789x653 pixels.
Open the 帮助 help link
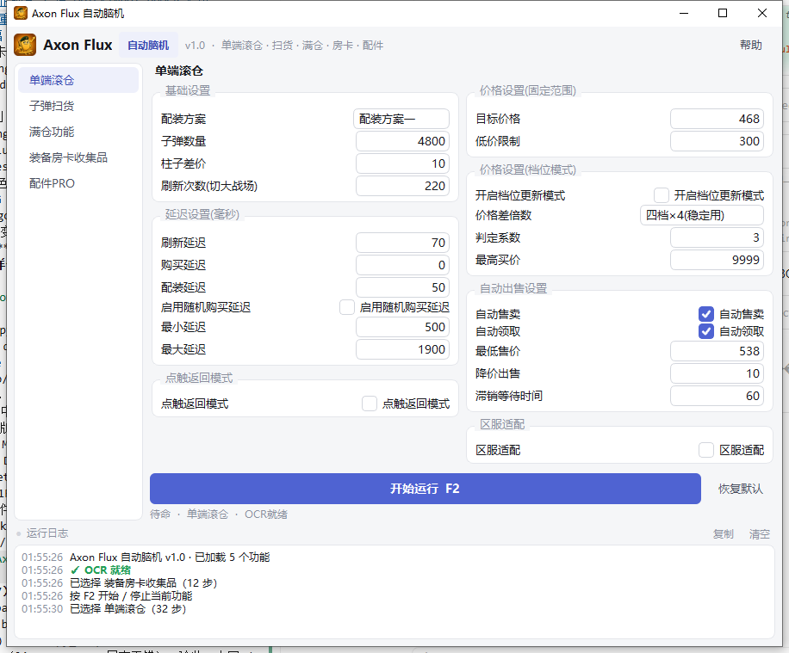[751, 46]
